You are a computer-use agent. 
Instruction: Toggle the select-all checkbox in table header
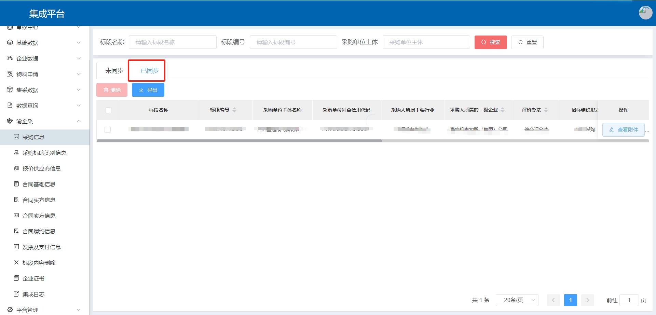click(x=108, y=110)
